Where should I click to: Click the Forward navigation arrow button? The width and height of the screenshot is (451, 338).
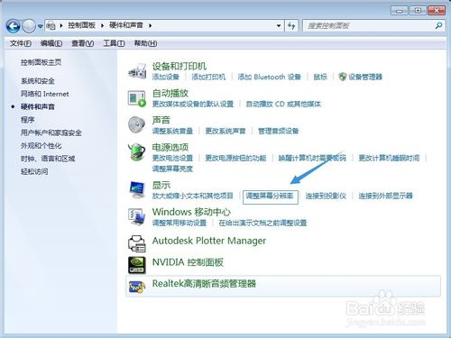tap(29, 26)
